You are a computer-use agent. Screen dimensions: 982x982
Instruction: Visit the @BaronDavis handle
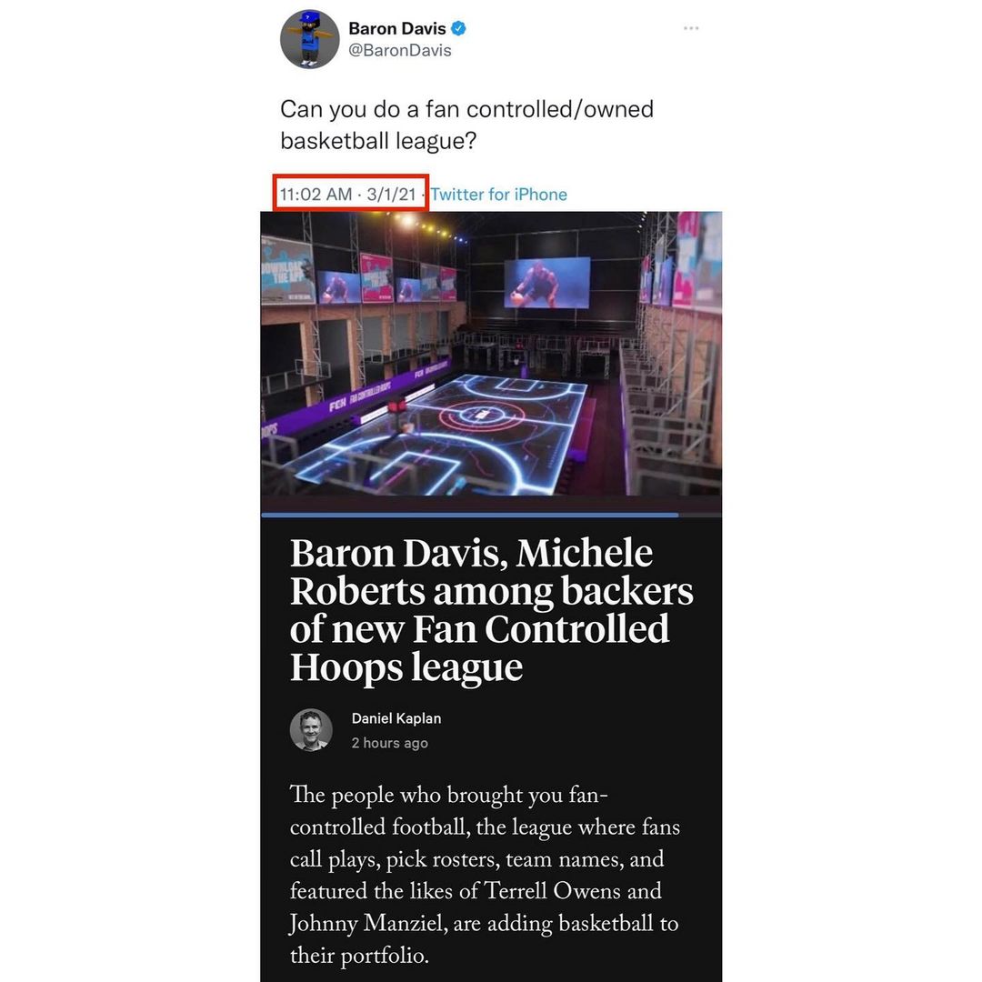coord(399,51)
